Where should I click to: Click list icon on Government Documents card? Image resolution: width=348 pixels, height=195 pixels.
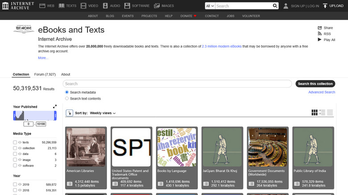coord(252,184)
